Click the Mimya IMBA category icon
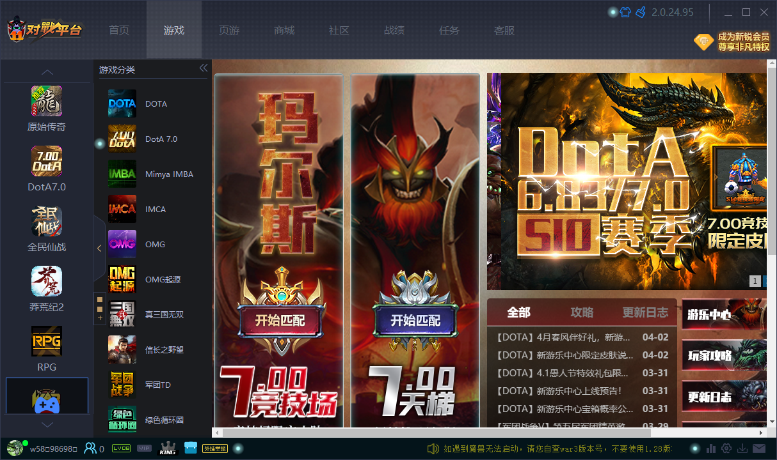Image resolution: width=777 pixels, height=460 pixels. pos(122,174)
